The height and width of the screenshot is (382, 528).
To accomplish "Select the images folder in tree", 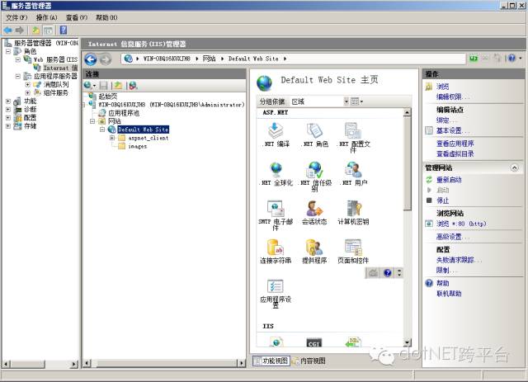I will (138, 146).
